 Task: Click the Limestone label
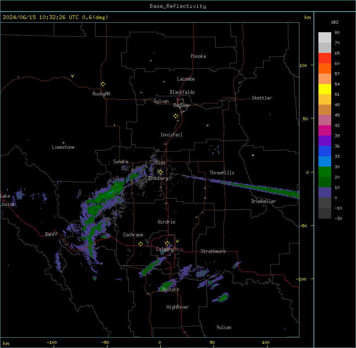63,147
